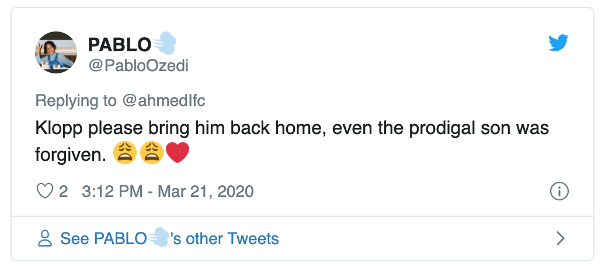Open the @PabloOzedi handle link
Viewport: 605px width, 268px height.
[138, 65]
